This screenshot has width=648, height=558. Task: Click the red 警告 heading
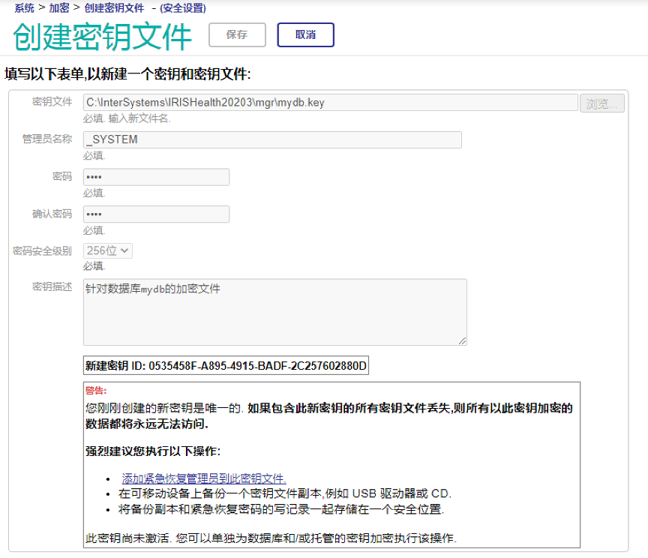point(96,390)
